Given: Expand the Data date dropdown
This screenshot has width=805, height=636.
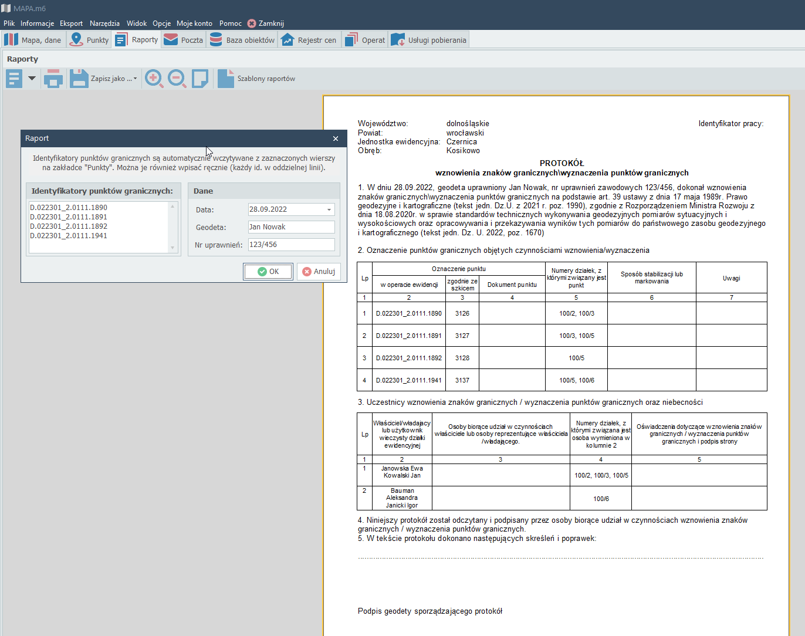Looking at the screenshot, I should pyautogui.click(x=329, y=209).
